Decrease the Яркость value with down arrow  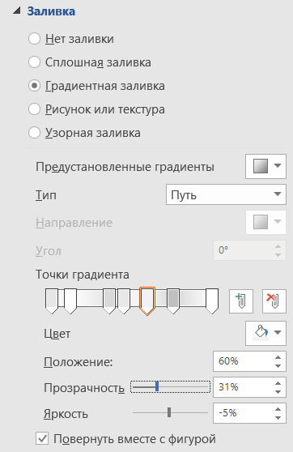pos(278,417)
